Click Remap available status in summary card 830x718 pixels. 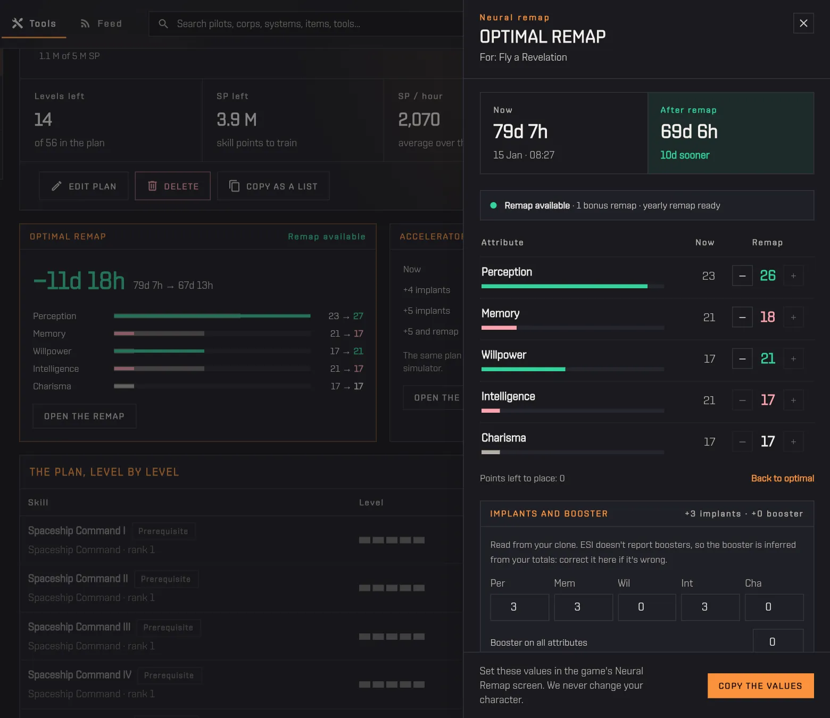327,237
